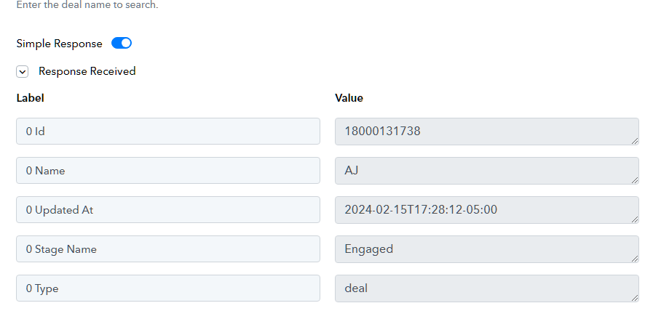Screen dimensions: 653x311
Task: Select the 0 Name label field
Action: 168,171
